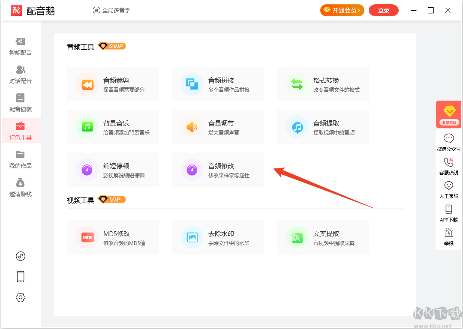Click the 缩短停顿 shorten pause tool
This screenshot has height=329, width=463.
coord(113,170)
